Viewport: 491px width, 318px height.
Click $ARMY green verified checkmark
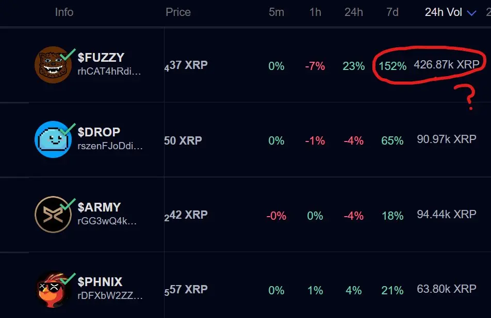68,204
